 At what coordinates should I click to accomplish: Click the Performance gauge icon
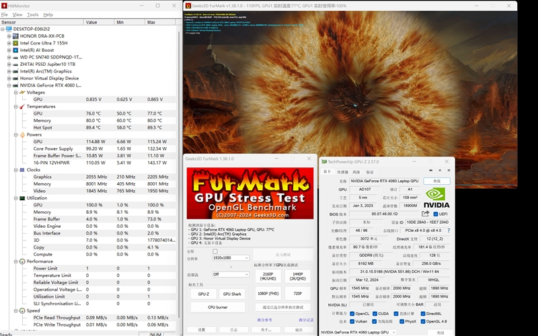pyautogui.click(x=22, y=261)
